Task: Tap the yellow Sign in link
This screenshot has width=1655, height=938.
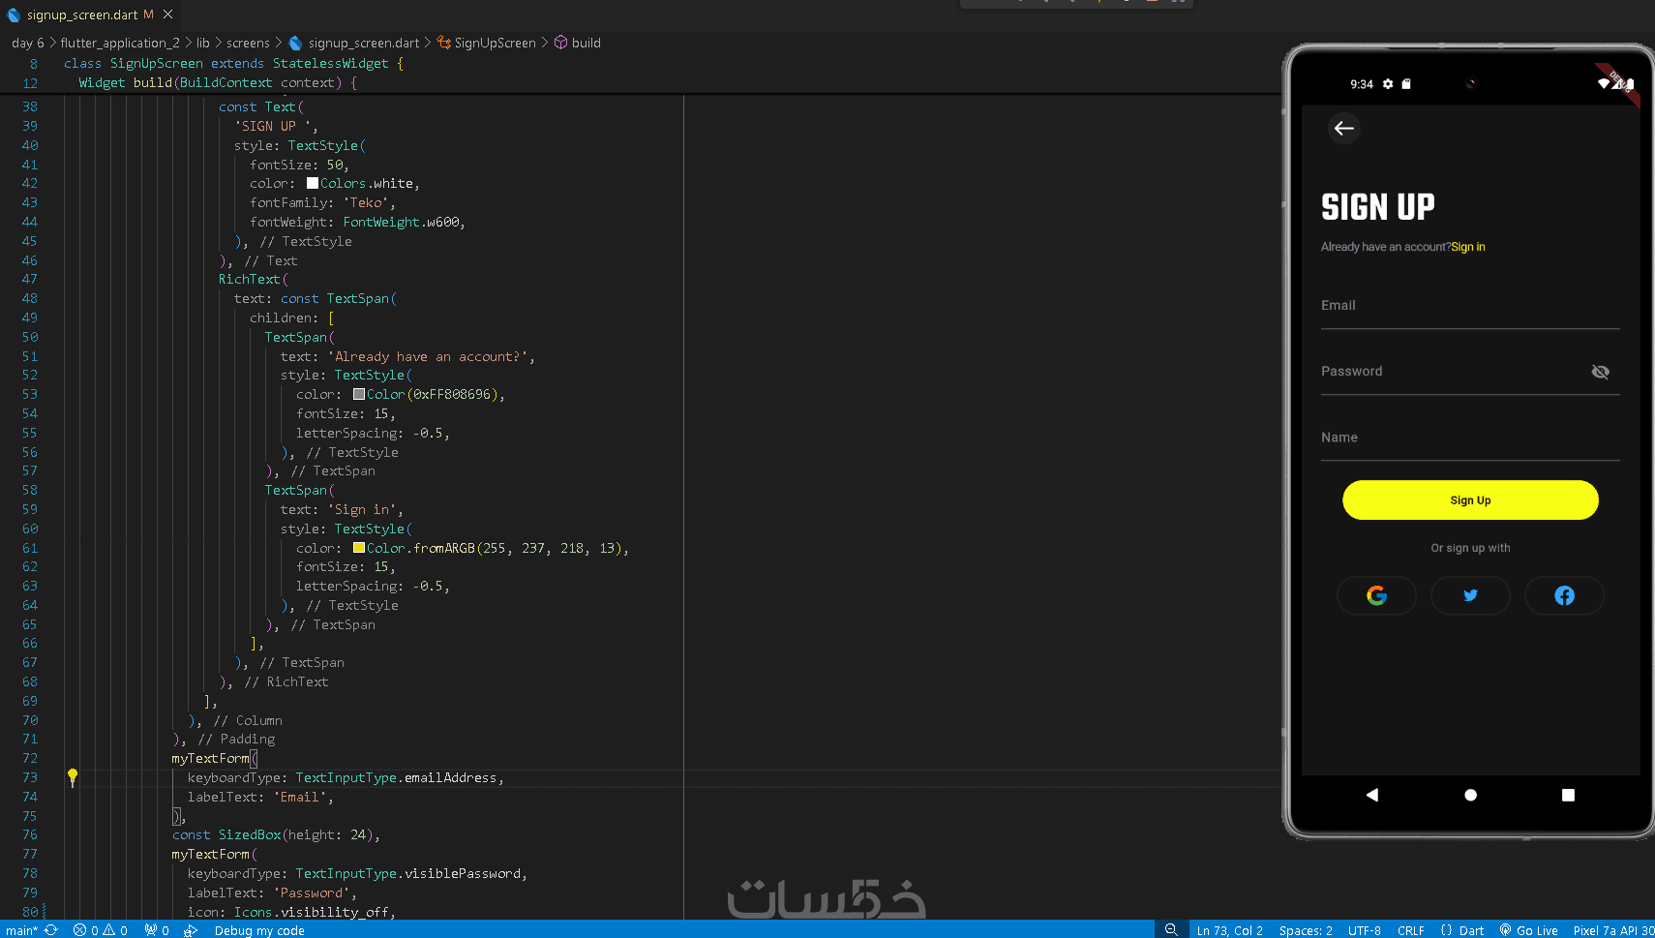Action: [x=1467, y=247]
